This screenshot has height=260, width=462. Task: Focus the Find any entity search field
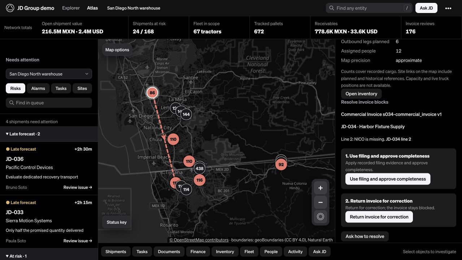[369, 8]
